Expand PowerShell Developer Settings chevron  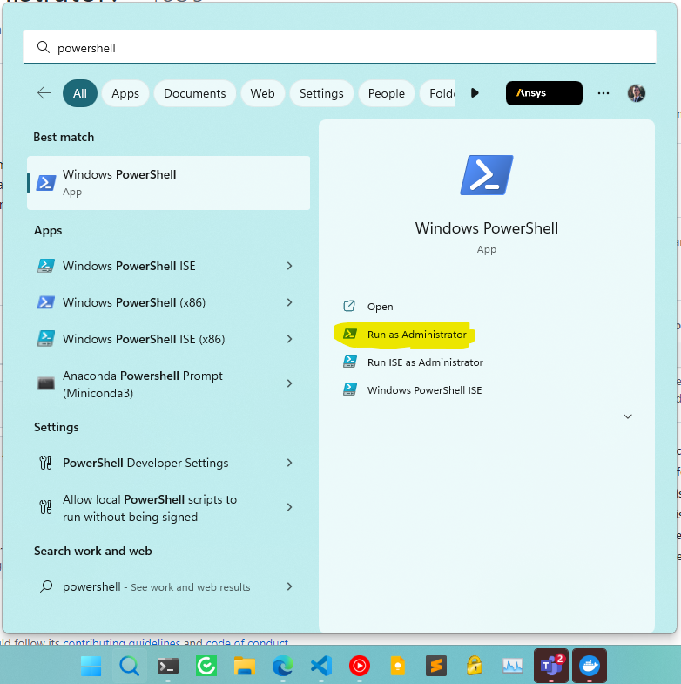click(289, 463)
